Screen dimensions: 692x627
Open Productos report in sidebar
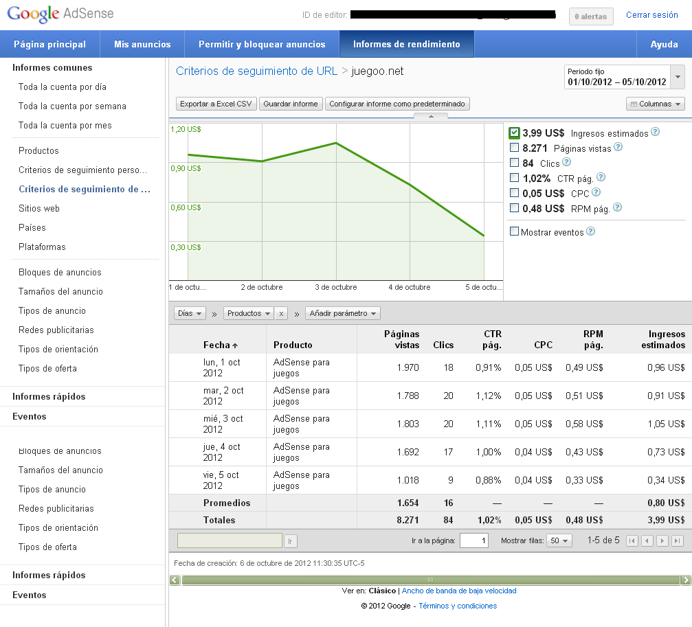[x=39, y=151]
